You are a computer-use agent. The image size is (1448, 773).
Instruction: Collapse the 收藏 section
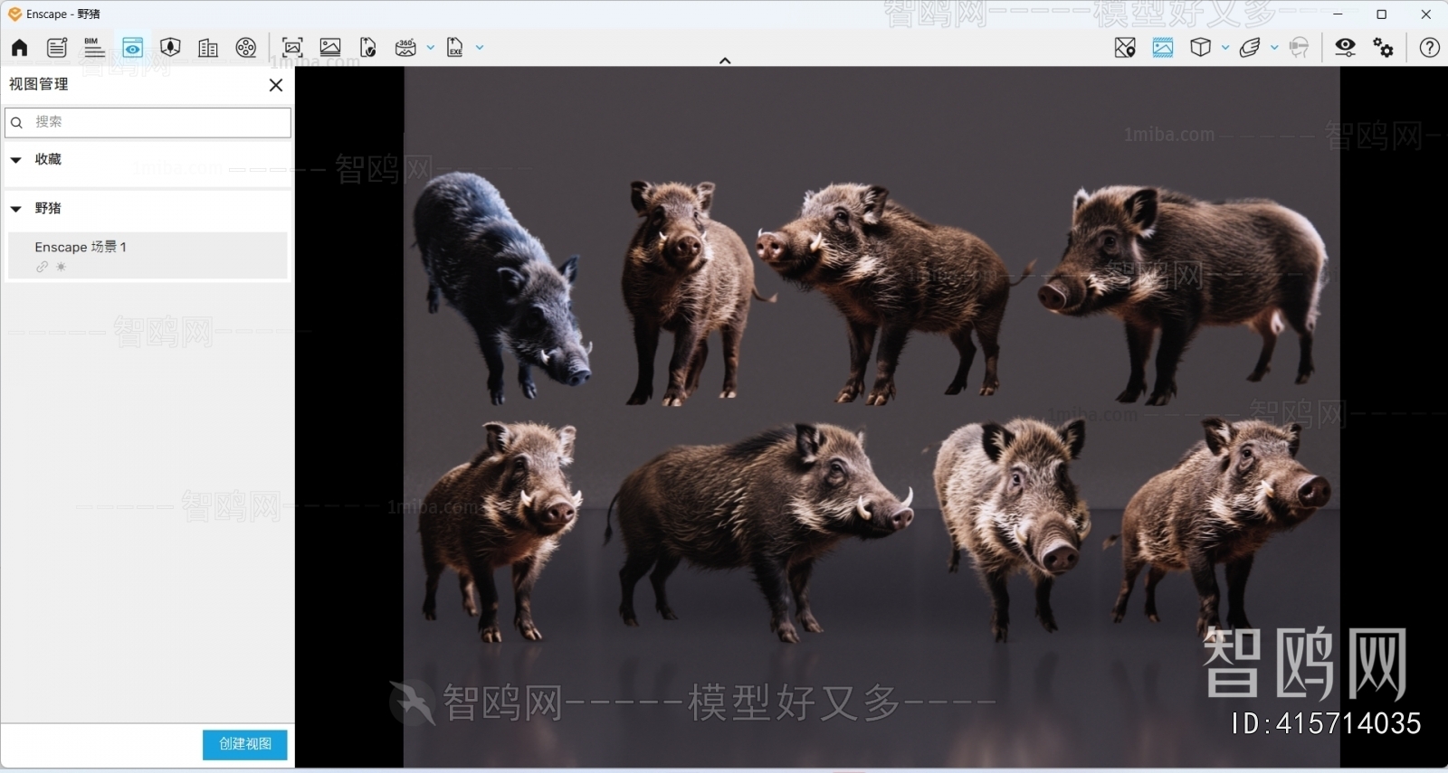pyautogui.click(x=15, y=160)
